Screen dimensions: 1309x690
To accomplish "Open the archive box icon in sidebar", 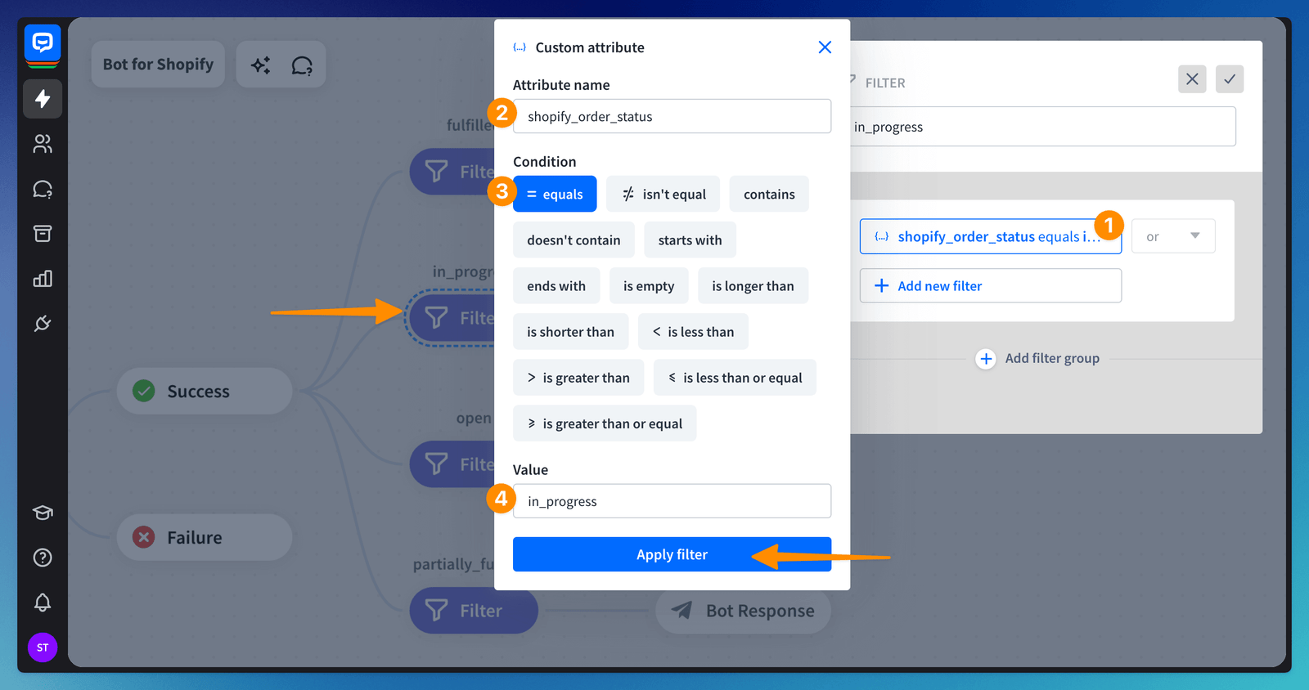I will [x=43, y=234].
